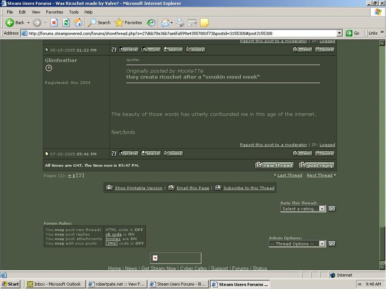Click the Print toolbar icon

pos(180,23)
